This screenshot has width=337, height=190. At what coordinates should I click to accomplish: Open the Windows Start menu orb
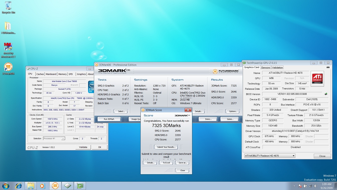click(6, 186)
